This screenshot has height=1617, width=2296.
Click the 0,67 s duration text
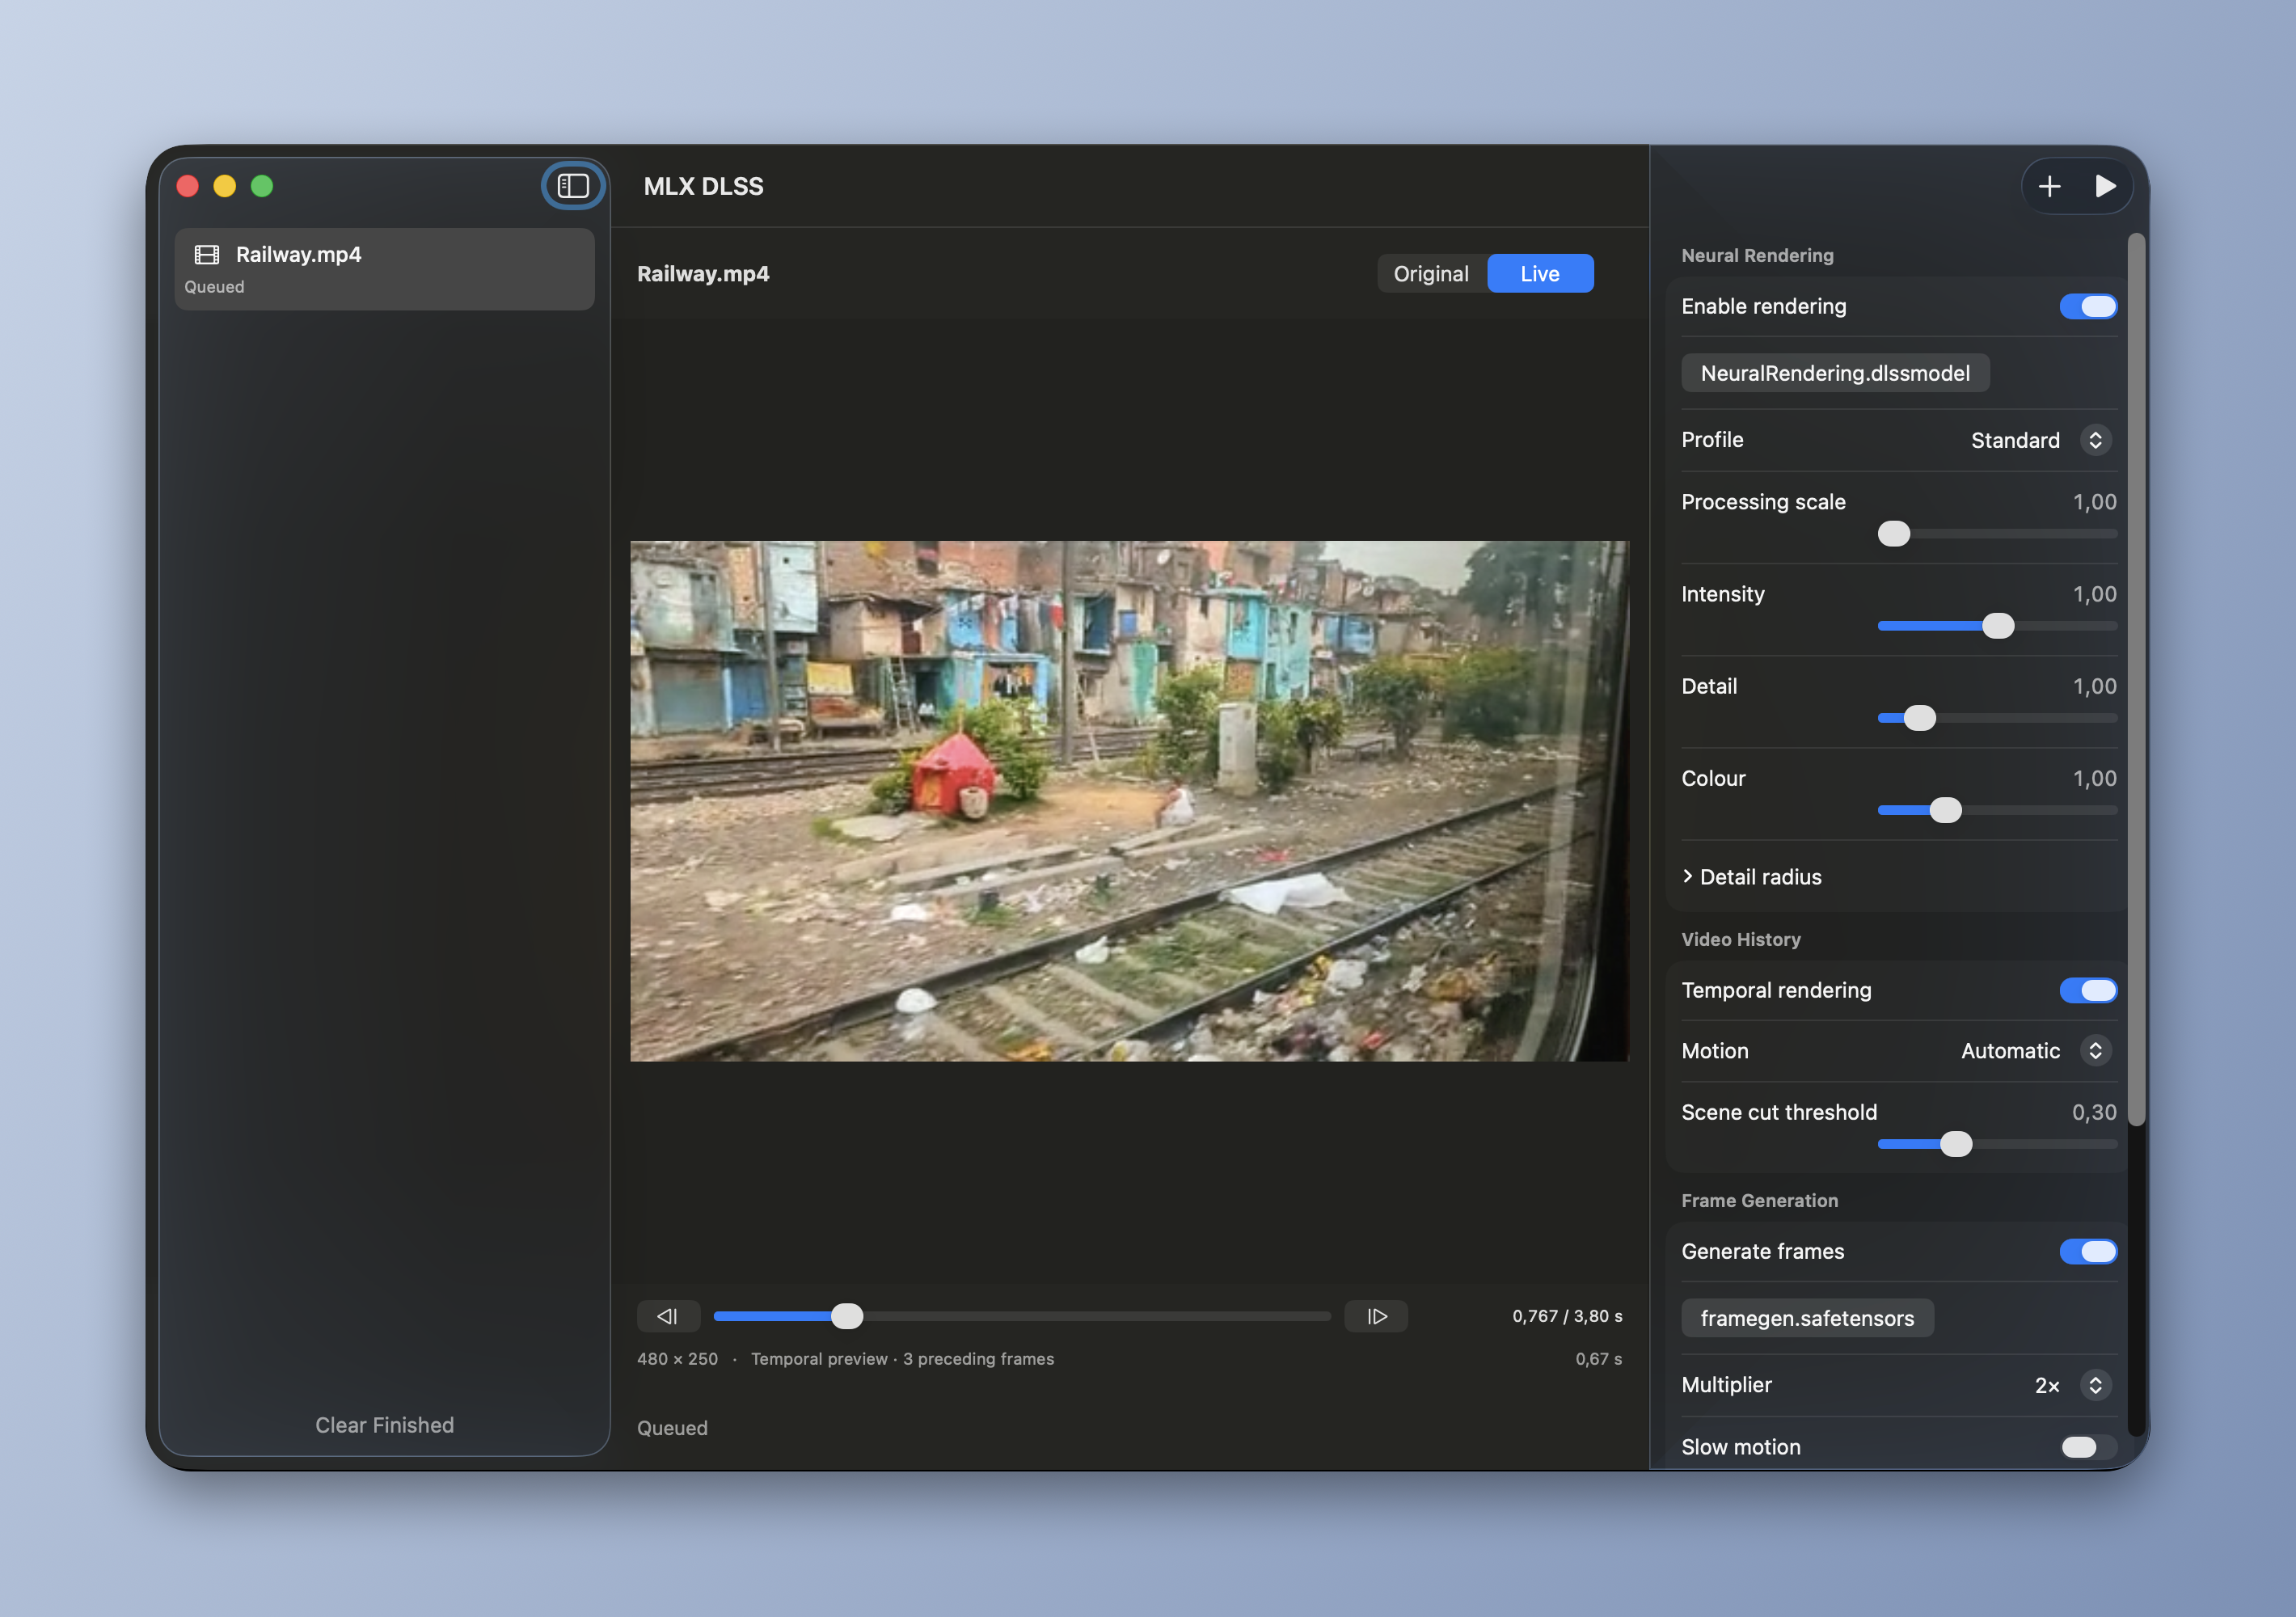coord(1598,1359)
